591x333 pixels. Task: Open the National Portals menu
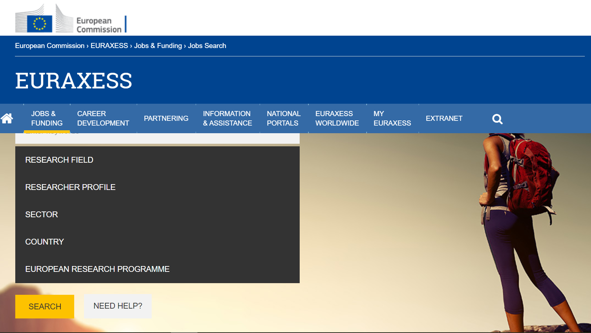pyautogui.click(x=284, y=119)
